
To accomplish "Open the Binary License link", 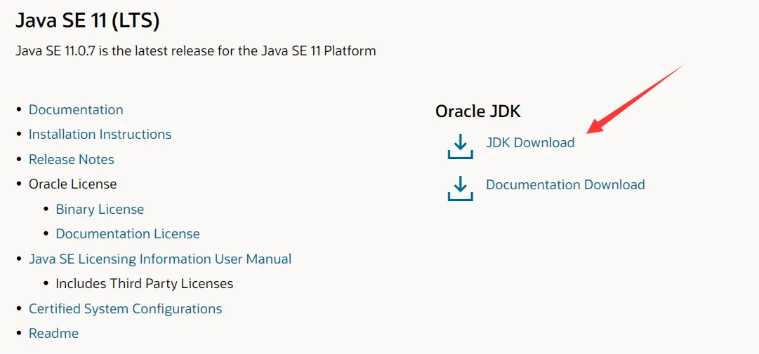I will tap(100, 210).
